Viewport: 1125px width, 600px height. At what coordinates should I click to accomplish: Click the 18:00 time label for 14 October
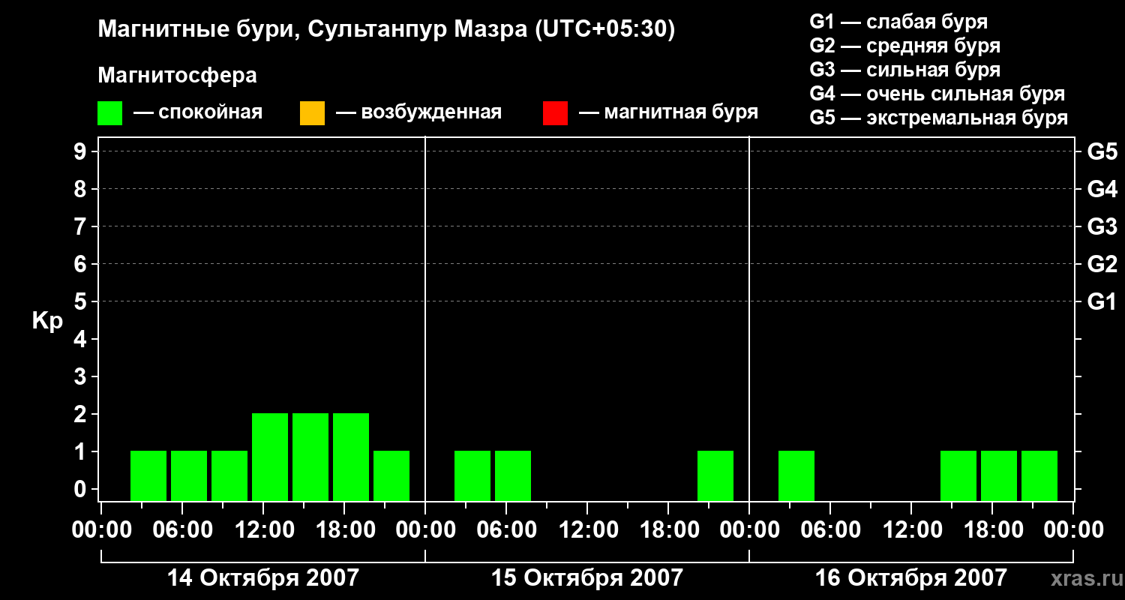coord(344,530)
